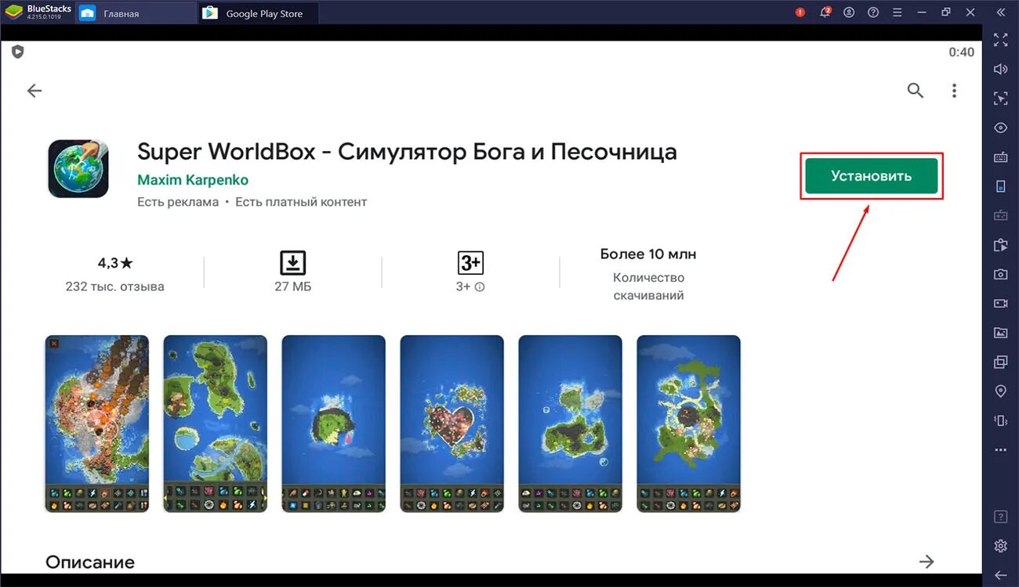Take a screenshot with camera icon
The image size is (1019, 587).
tap(1000, 274)
